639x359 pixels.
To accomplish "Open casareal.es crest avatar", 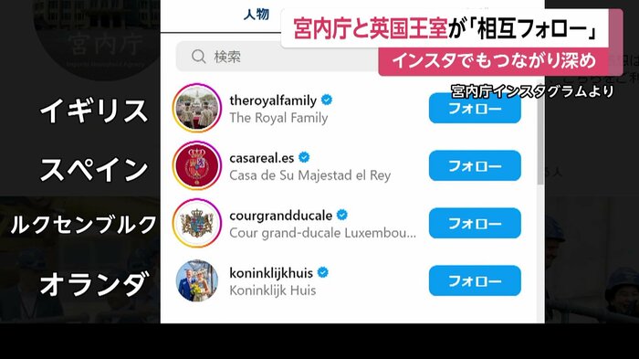I will (197, 165).
